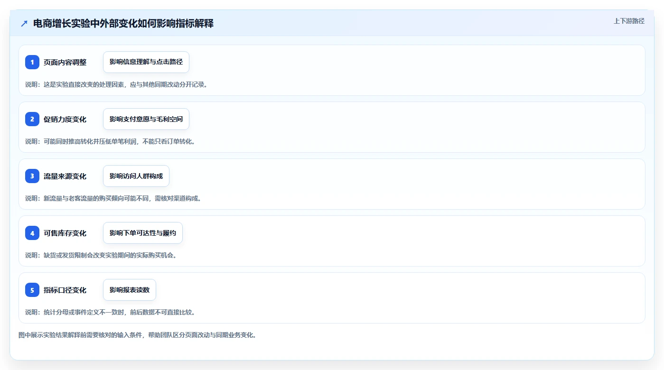This screenshot has width=664, height=370.
Task: Click the 流量来源变化 heading
Action: point(65,176)
